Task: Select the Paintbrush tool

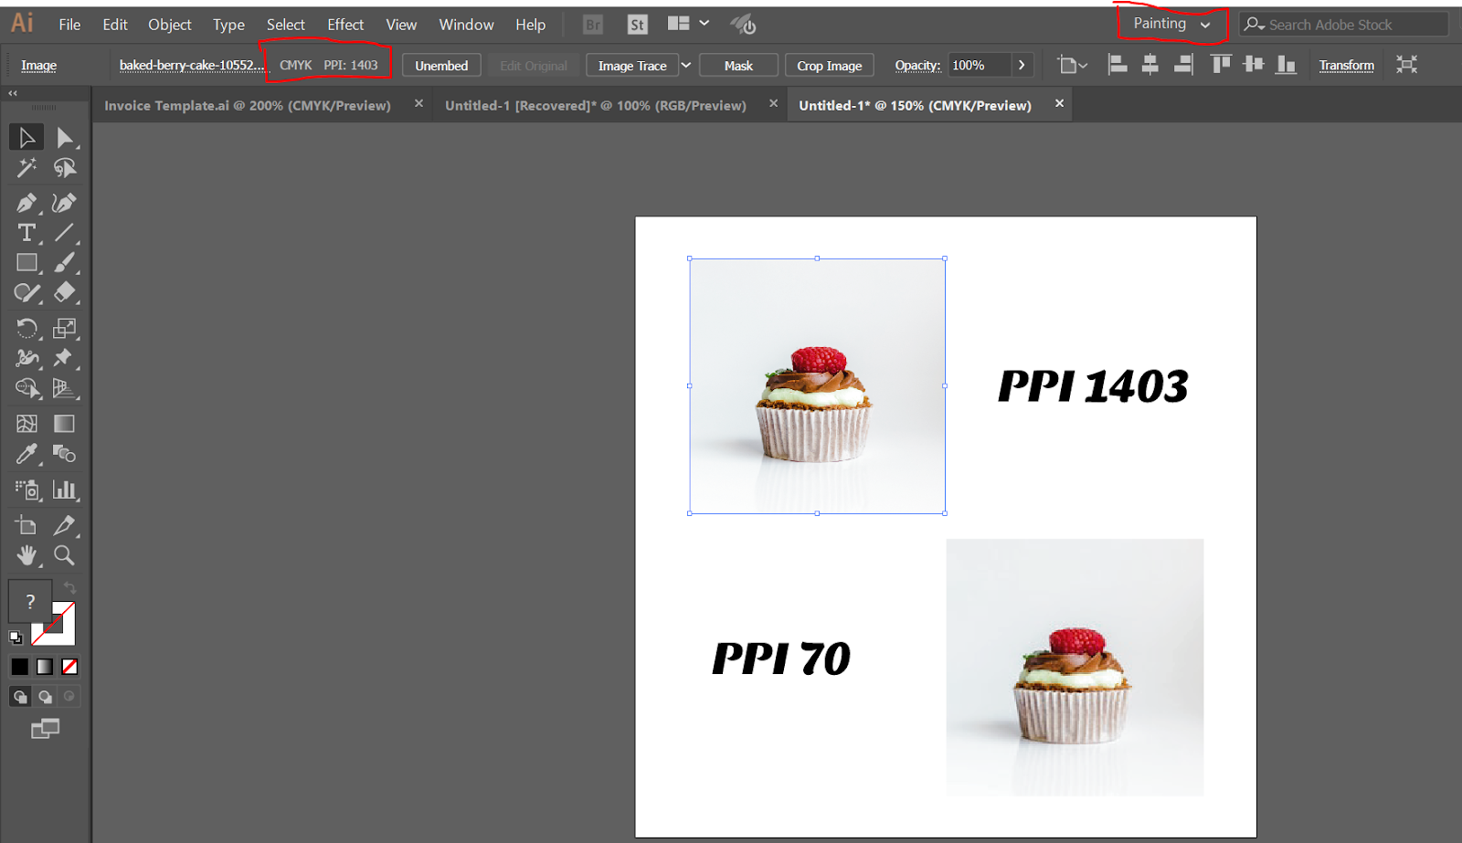Action: (64, 263)
